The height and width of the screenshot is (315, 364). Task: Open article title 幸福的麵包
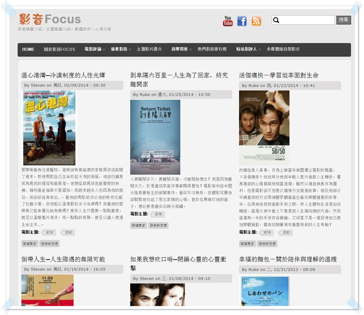point(288,259)
